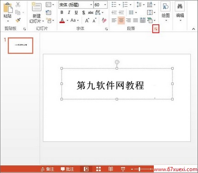Click the zoom slider handle
198x173 pixels.
pos(140,169)
